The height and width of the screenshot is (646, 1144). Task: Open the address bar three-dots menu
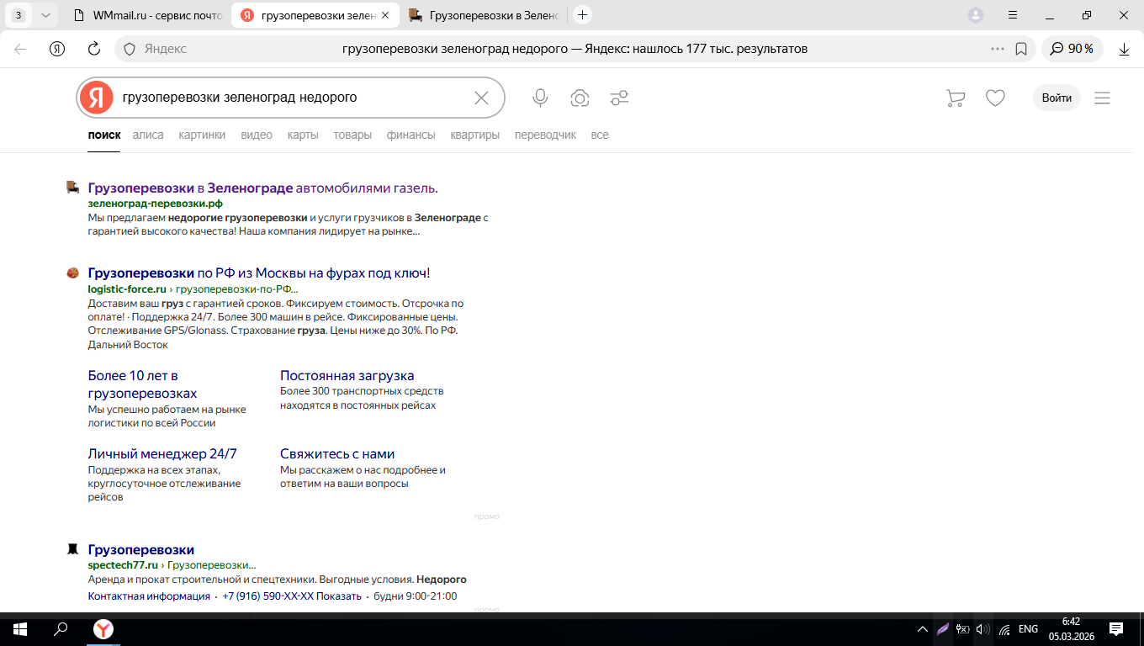[998, 49]
